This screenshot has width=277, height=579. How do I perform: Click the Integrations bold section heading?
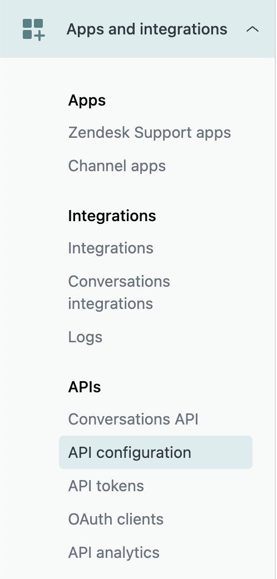(112, 216)
